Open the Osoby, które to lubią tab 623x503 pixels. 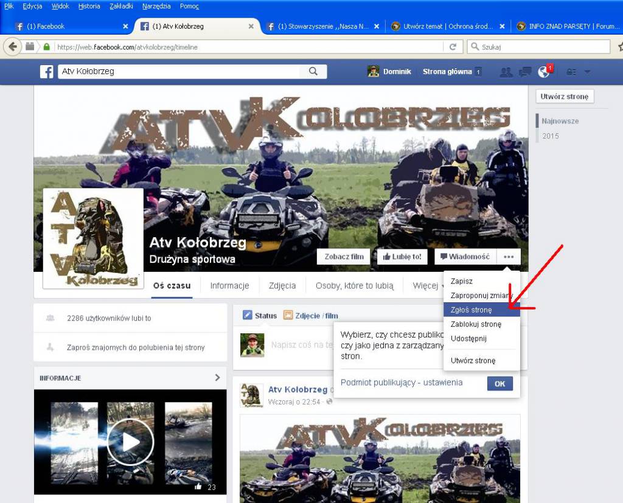point(355,286)
